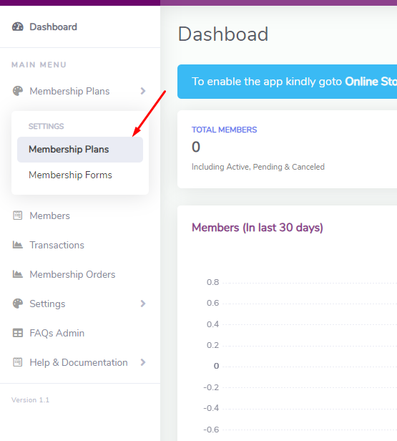Expand the Help & Documentation chevron
Image resolution: width=397 pixels, height=441 pixels.
143,362
